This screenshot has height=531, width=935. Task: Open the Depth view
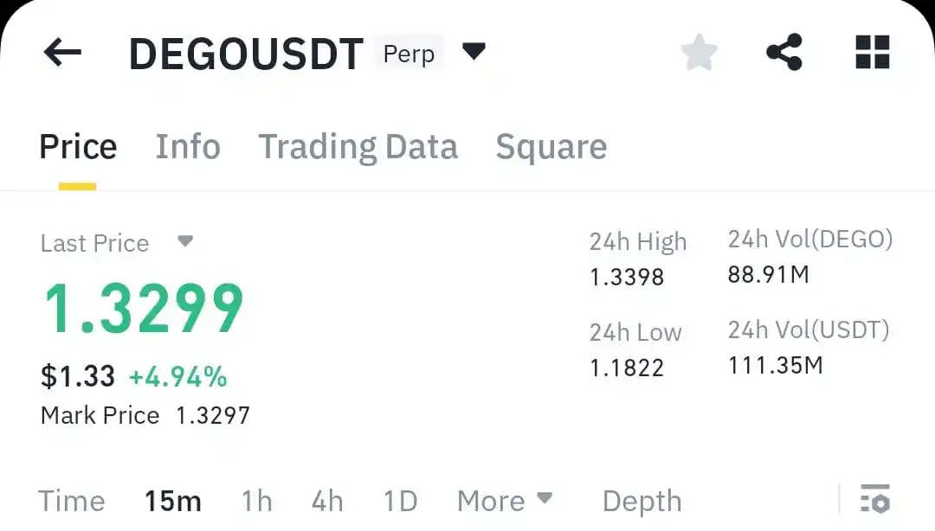point(642,500)
